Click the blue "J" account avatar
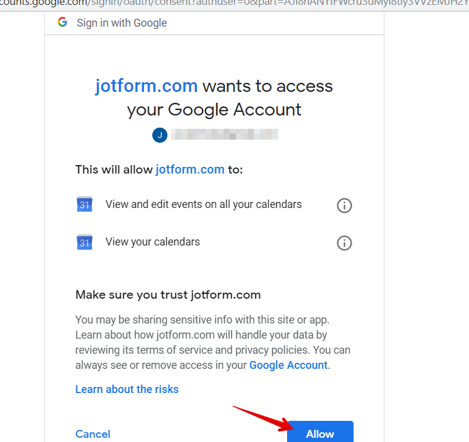This screenshot has width=469, height=442. click(x=160, y=135)
